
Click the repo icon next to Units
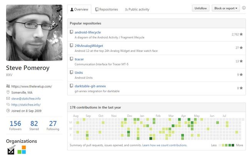pos(72,72)
